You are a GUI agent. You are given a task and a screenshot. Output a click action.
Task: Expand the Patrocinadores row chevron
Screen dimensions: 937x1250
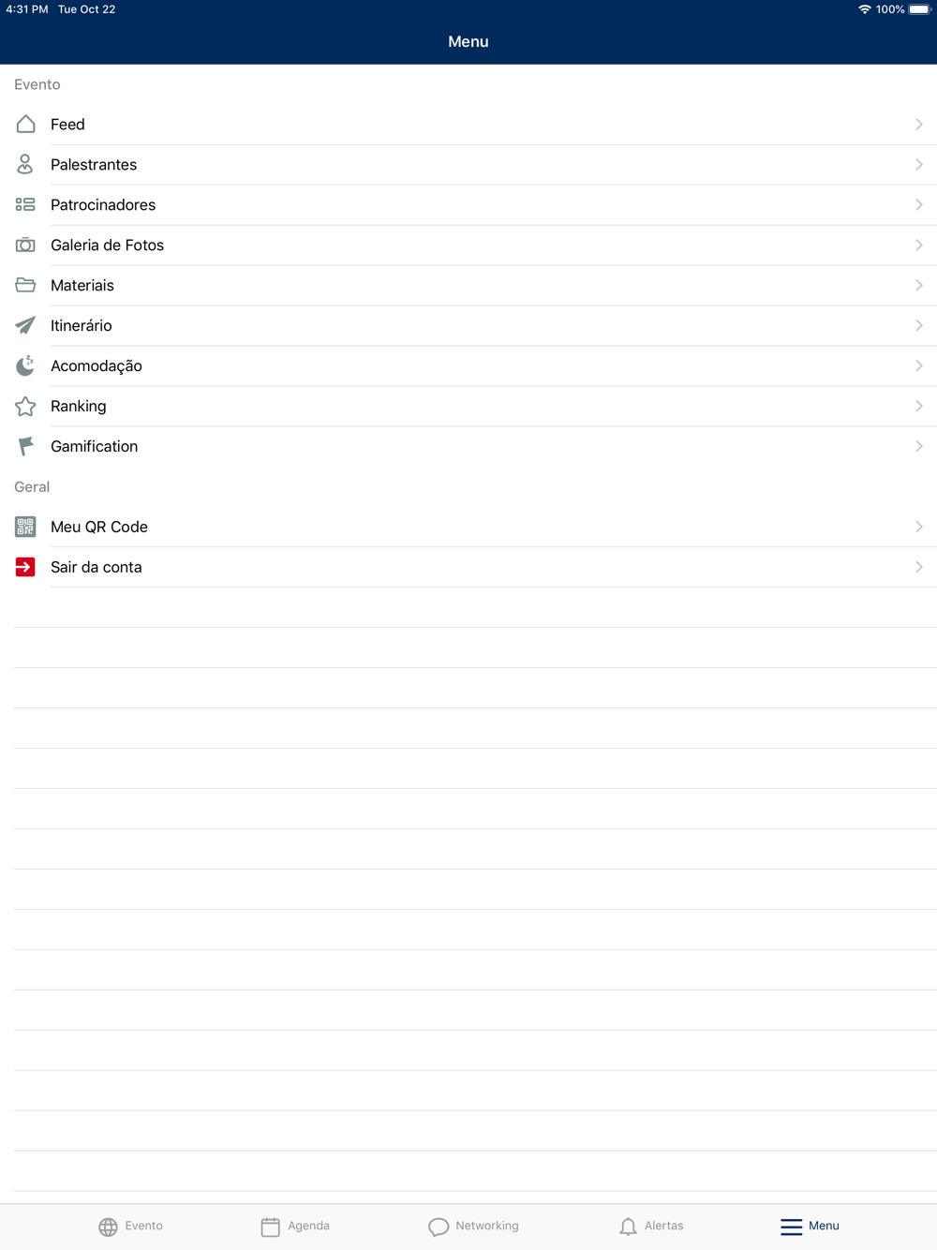coord(919,204)
